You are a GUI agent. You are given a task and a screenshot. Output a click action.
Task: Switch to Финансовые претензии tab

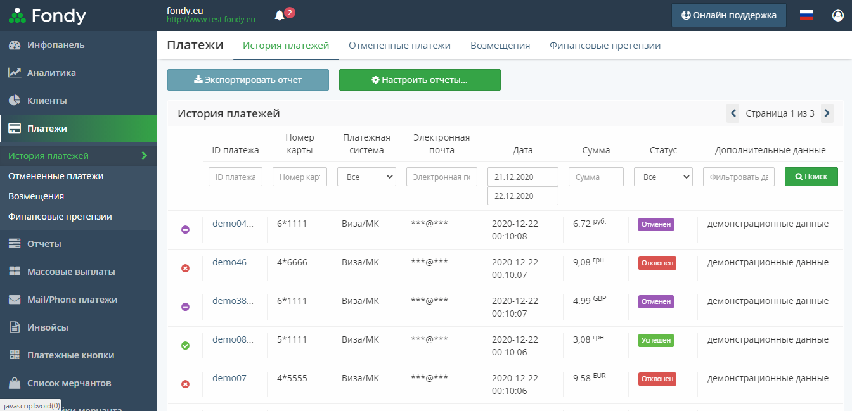tap(605, 46)
